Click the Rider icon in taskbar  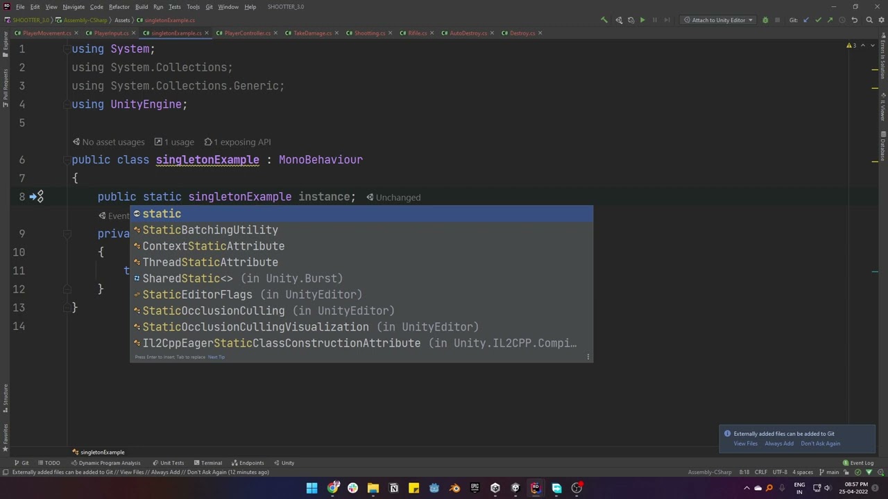pos(536,488)
